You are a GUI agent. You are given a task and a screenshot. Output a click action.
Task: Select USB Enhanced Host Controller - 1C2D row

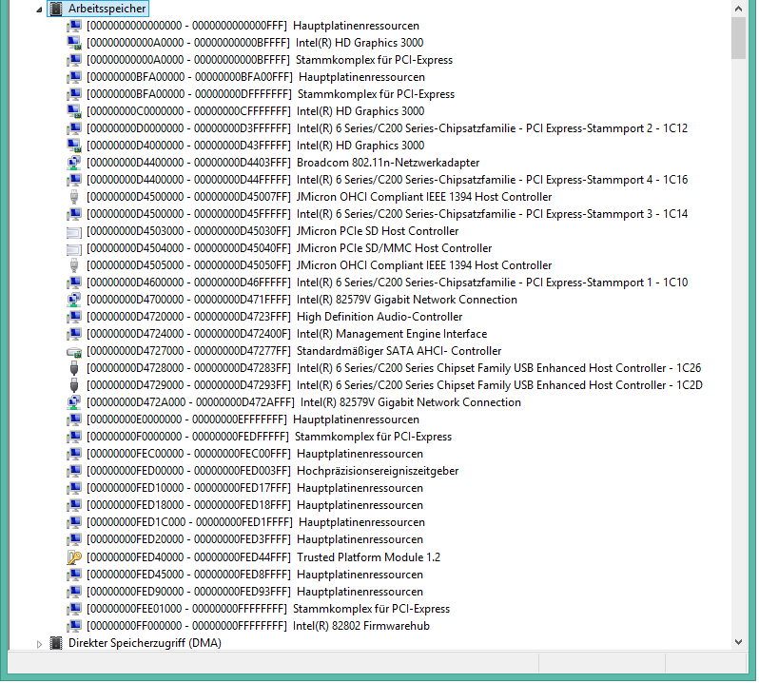[395, 386]
